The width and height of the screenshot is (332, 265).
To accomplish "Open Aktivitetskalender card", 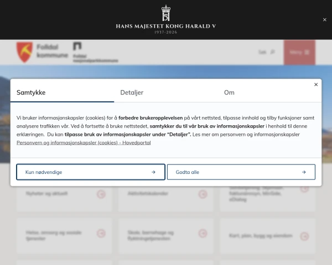I will [x=166, y=199].
